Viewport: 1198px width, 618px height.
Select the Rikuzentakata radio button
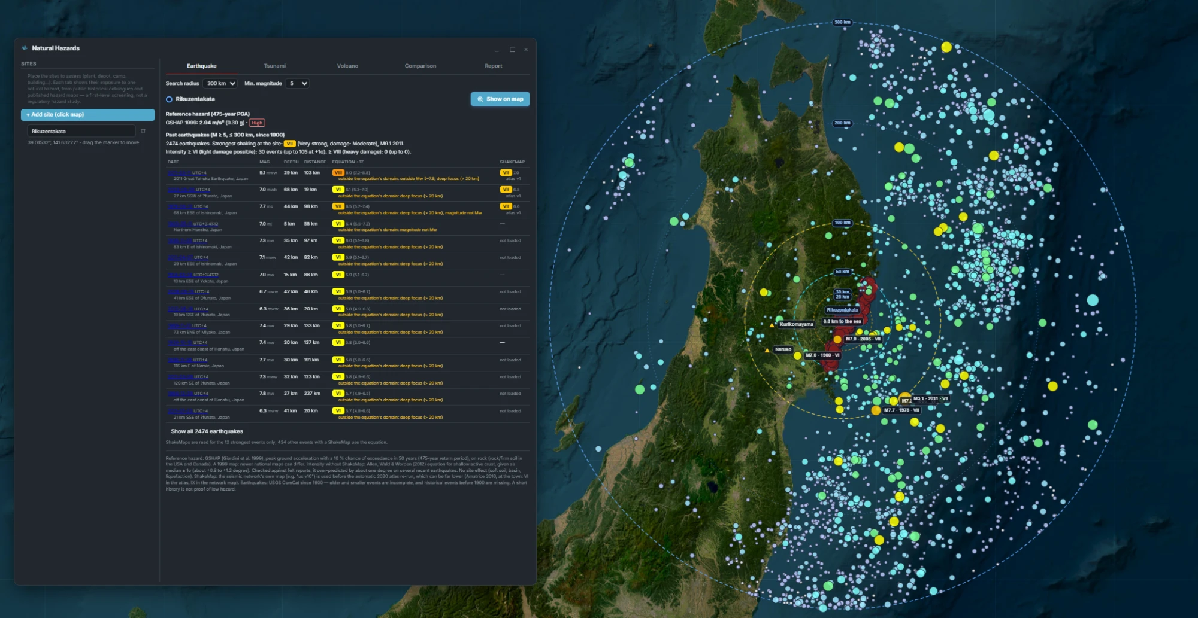pyautogui.click(x=169, y=99)
